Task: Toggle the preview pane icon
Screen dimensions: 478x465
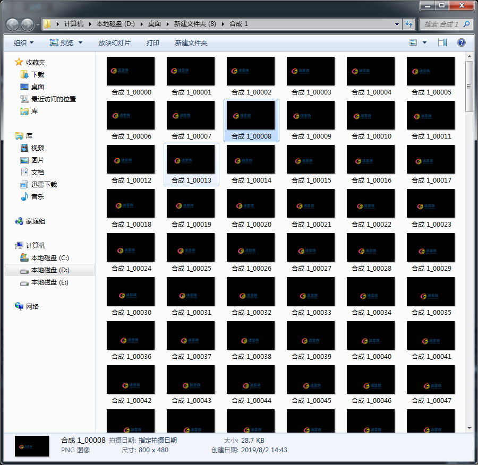Action: point(442,42)
